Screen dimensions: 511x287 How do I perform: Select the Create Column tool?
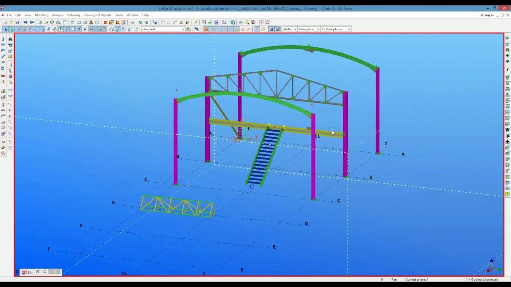(3, 39)
